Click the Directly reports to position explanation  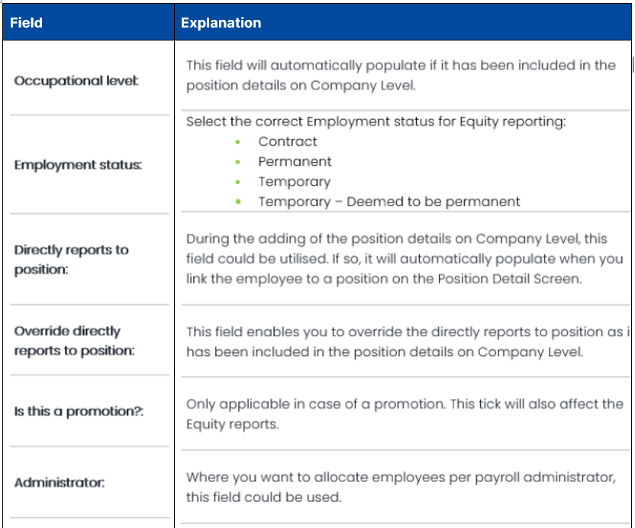click(405, 259)
